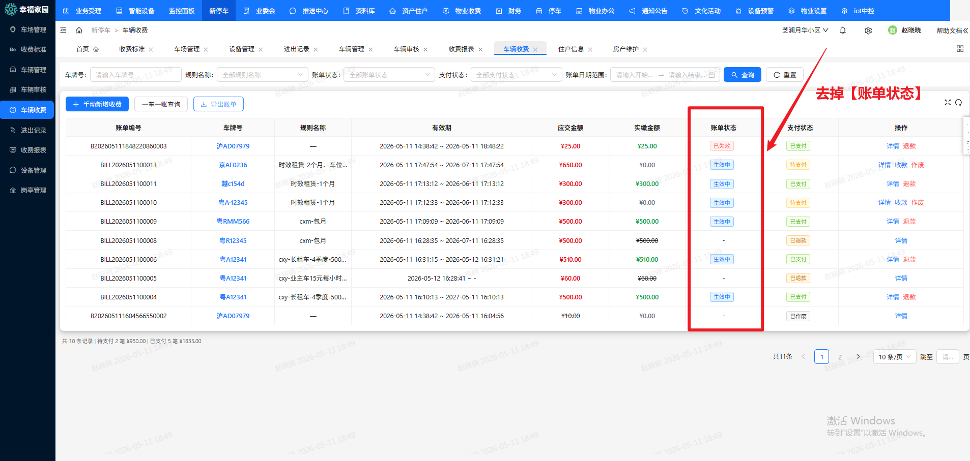Go to page 2 of results

coord(840,357)
